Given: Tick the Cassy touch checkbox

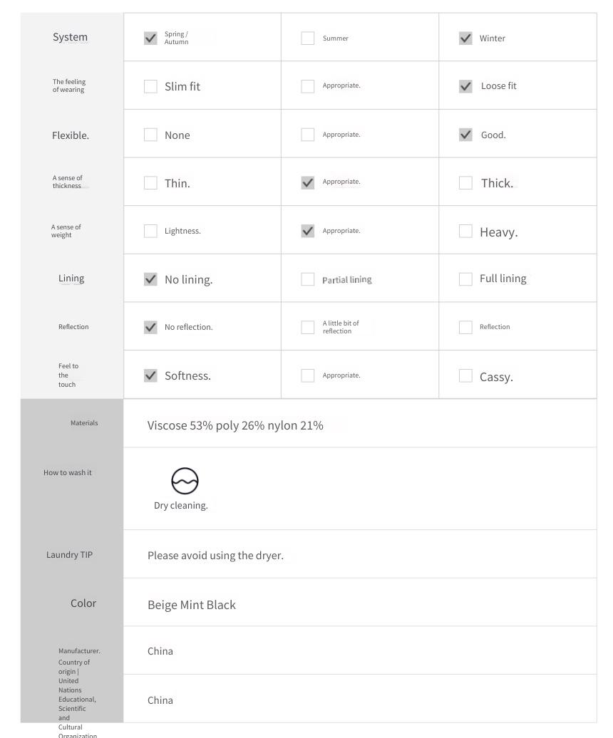Looking at the screenshot, I should (465, 375).
